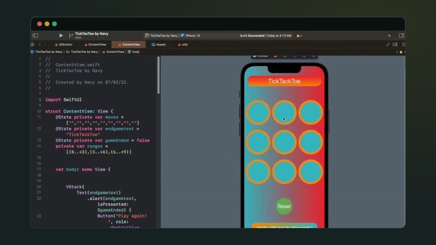Go back with the editor back arrow
The image size is (436, 245).
[40, 45]
